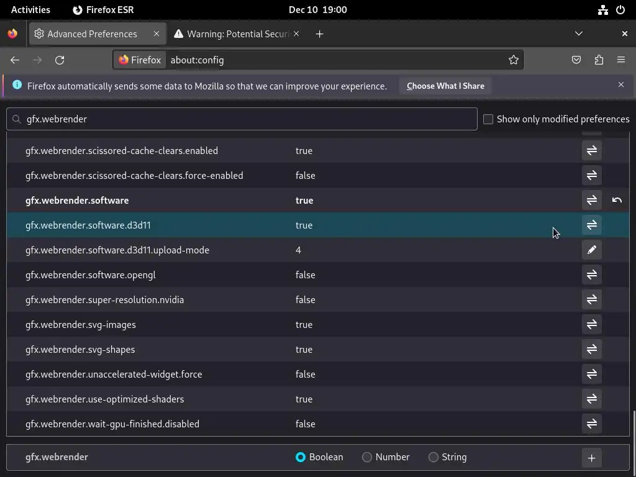The height and width of the screenshot is (477, 636).
Task: Dismiss the Mozilla data notification bar
Action: [x=620, y=84]
